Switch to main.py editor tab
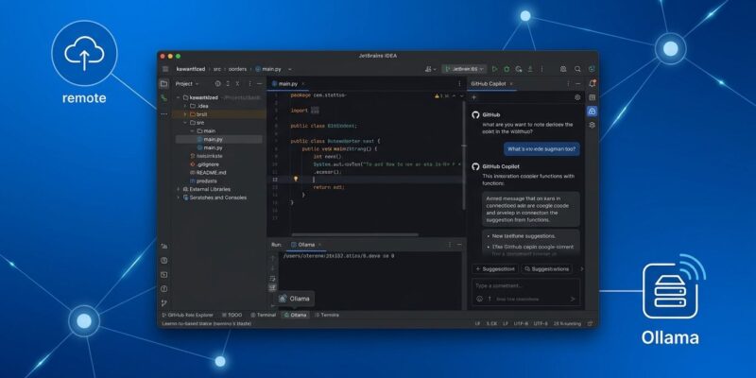 287,83
